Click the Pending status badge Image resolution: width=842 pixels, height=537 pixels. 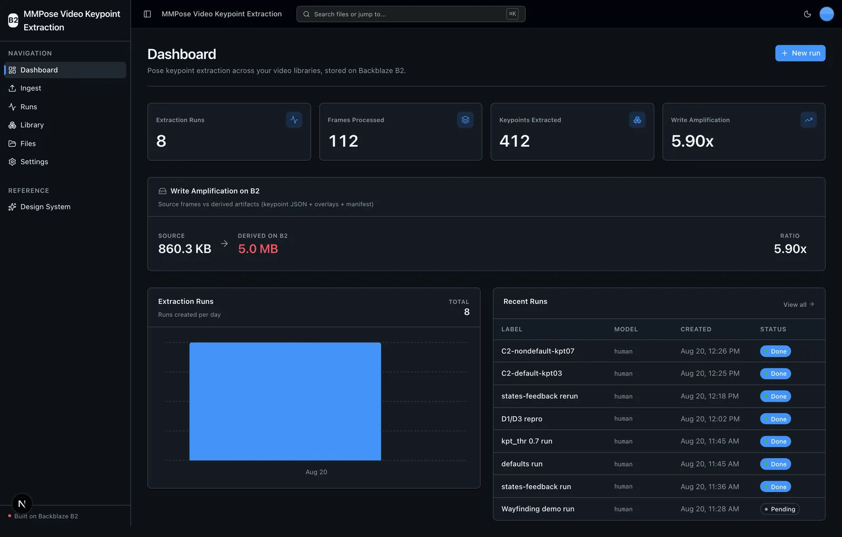click(x=779, y=509)
